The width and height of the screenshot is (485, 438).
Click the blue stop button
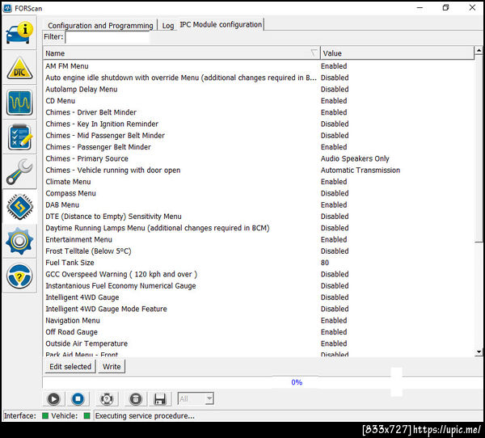[78, 398]
